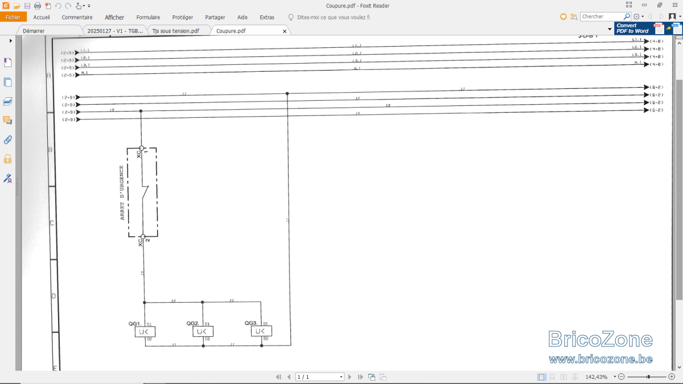This screenshot has height=384, width=683.
Task: Open the Pages thumbnail panel
Action: 8,82
